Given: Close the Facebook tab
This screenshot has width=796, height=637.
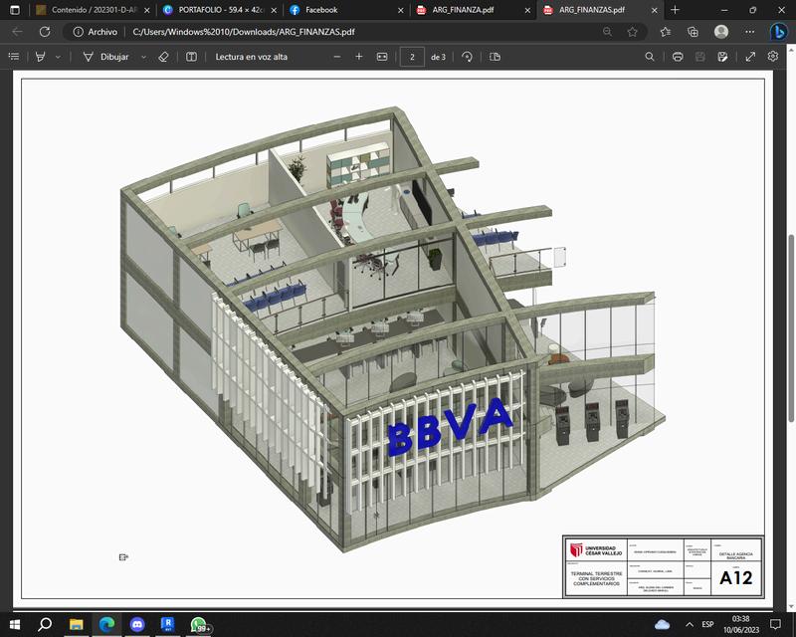Looking at the screenshot, I should [401, 10].
